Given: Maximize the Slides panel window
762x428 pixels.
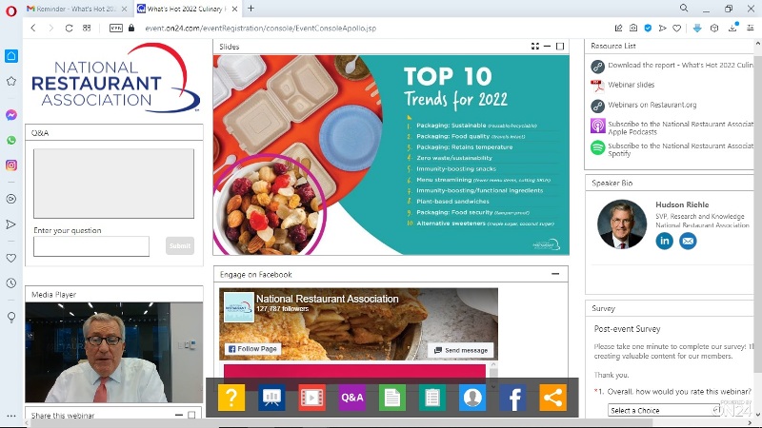Looking at the screenshot, I should (560, 46).
